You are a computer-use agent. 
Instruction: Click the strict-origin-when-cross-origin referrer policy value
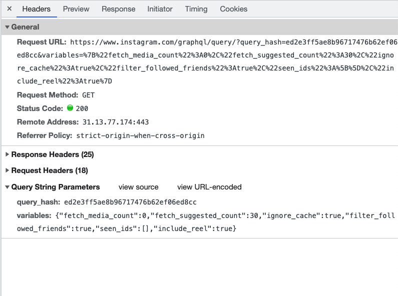click(140, 136)
